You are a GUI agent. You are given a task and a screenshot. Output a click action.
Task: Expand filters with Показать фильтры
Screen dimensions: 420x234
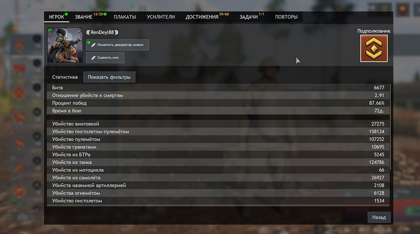109,77
